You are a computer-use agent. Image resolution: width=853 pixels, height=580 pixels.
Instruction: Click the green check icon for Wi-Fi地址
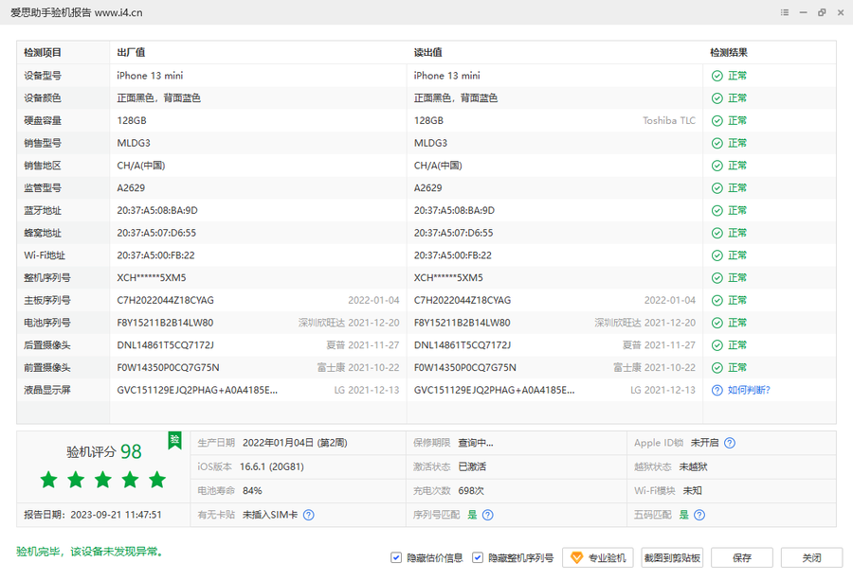tap(717, 255)
